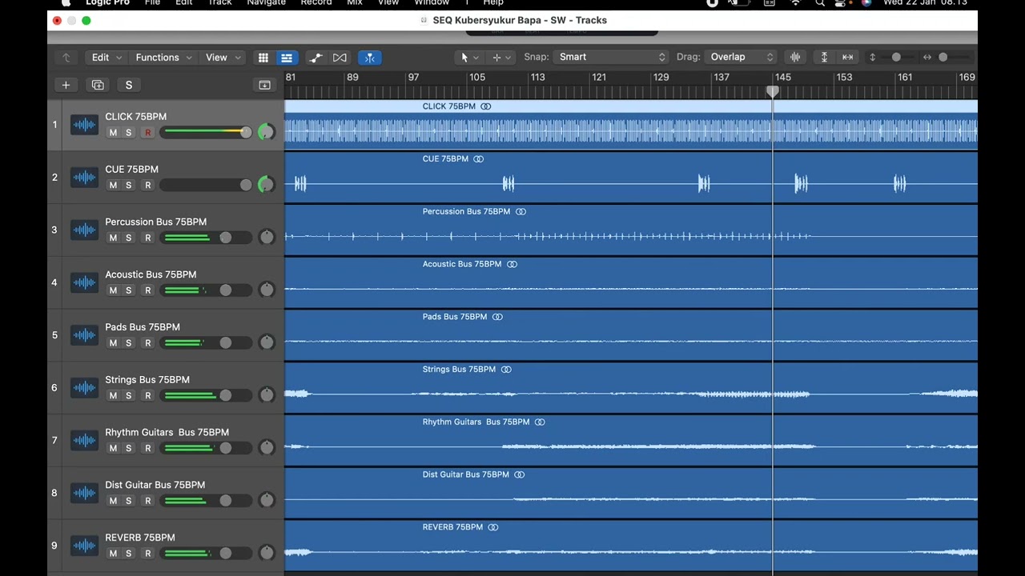The height and width of the screenshot is (576, 1025).
Task: Click the list view icon in toolbar
Action: tap(286, 58)
